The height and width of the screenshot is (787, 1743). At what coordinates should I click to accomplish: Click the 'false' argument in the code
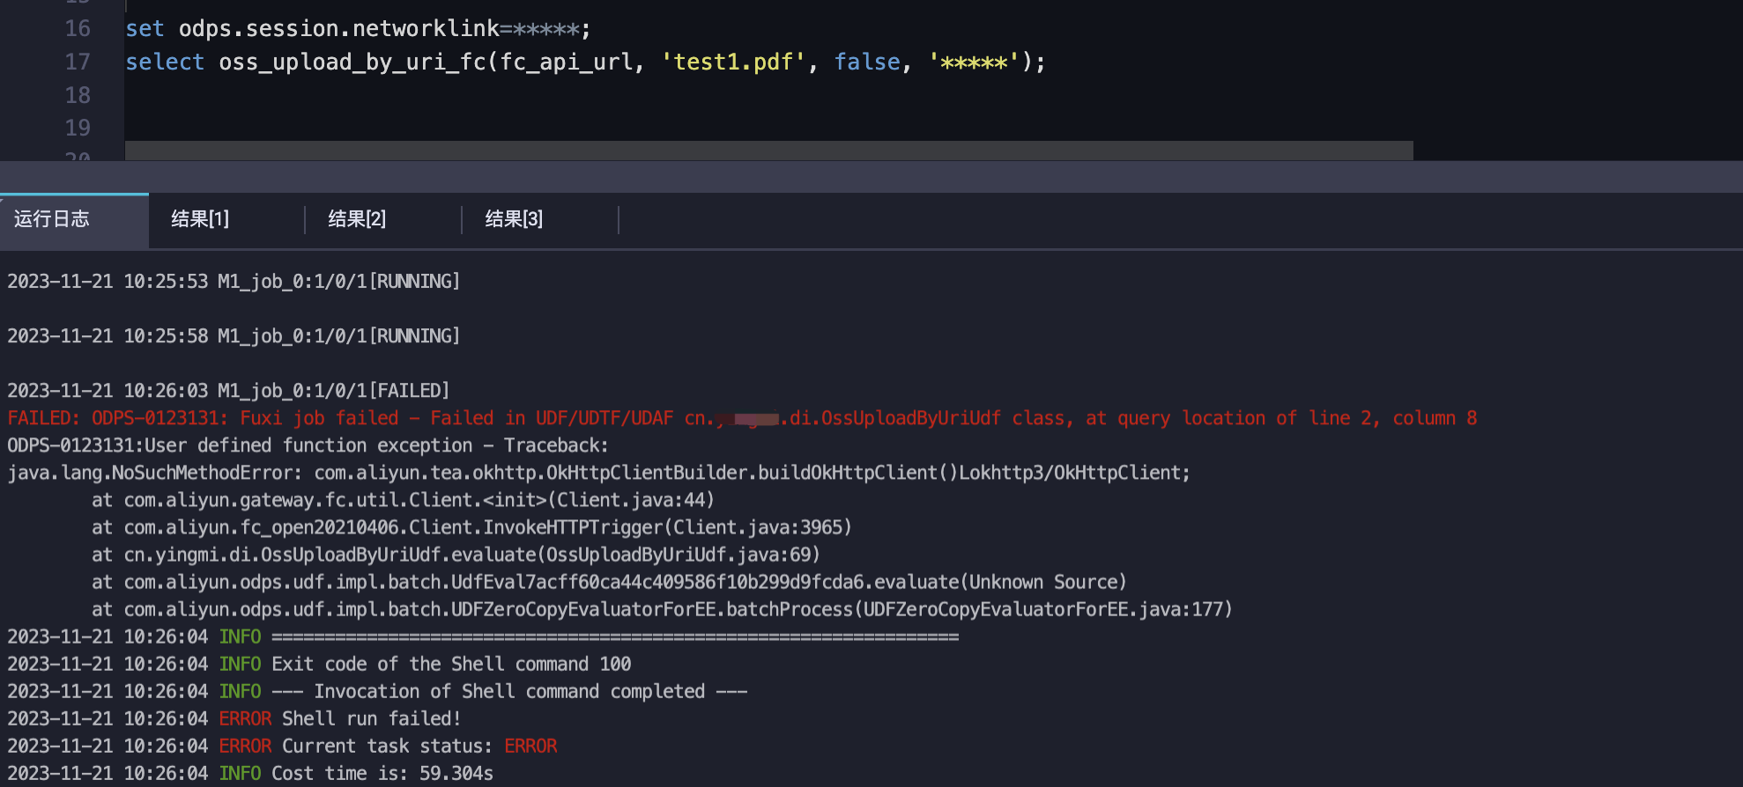(867, 63)
